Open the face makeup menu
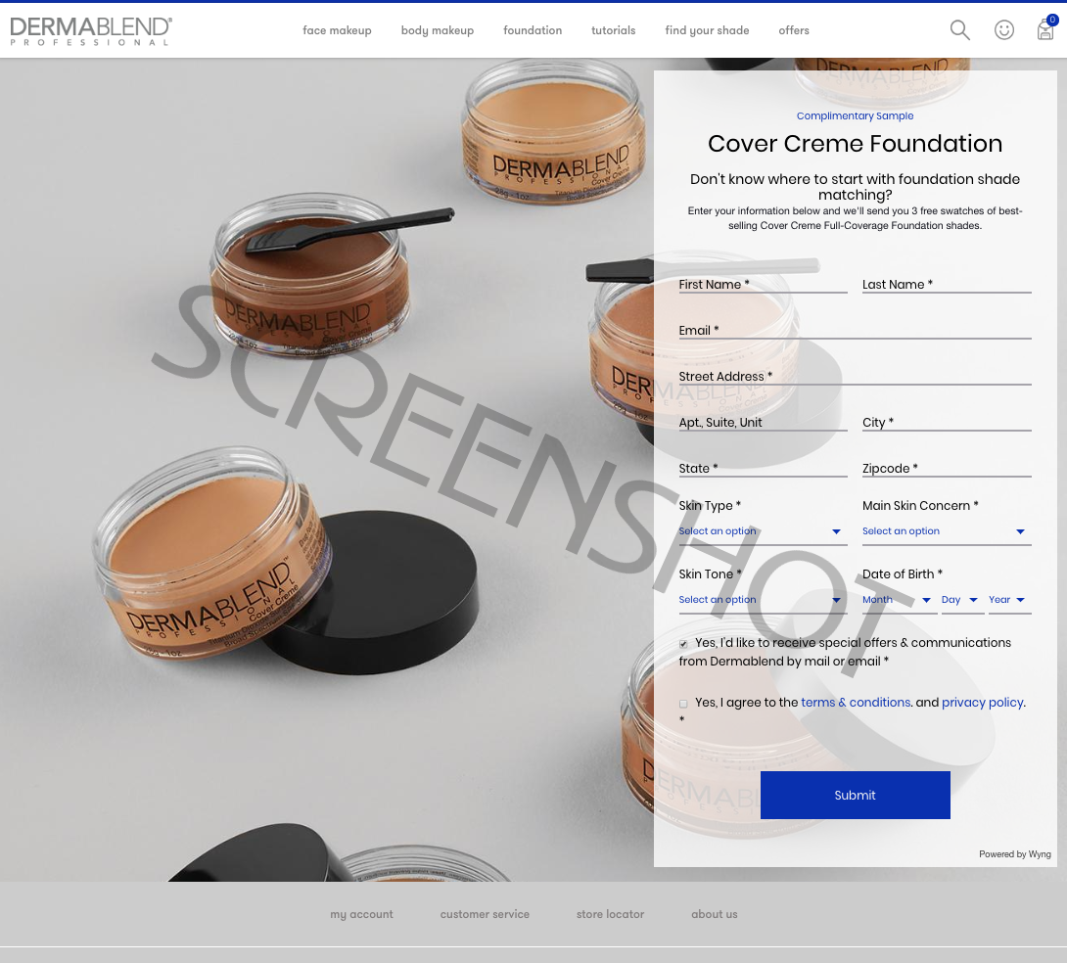The image size is (1067, 963). point(337,30)
